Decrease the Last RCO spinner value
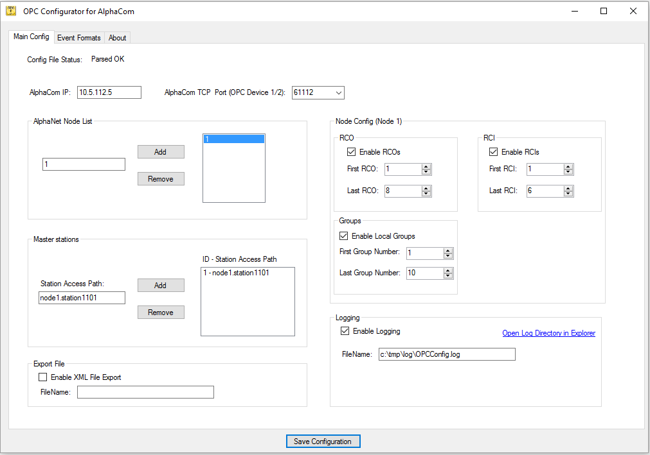 coord(426,194)
